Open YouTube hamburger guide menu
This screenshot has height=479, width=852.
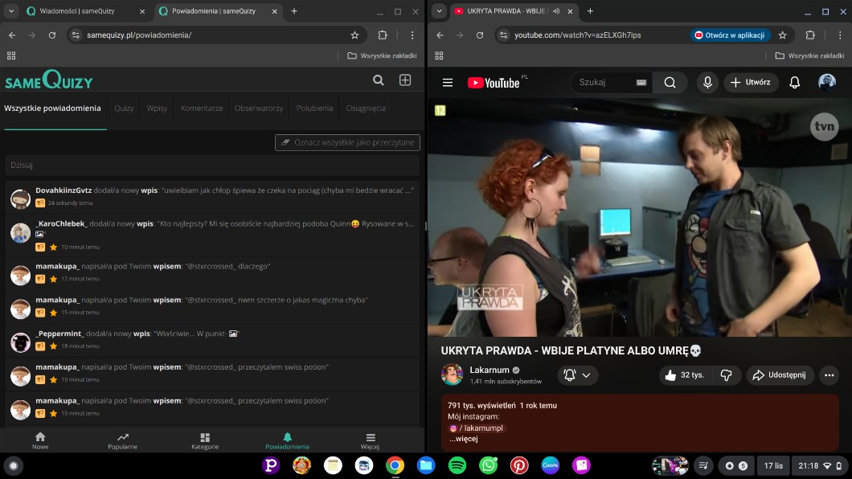[448, 83]
